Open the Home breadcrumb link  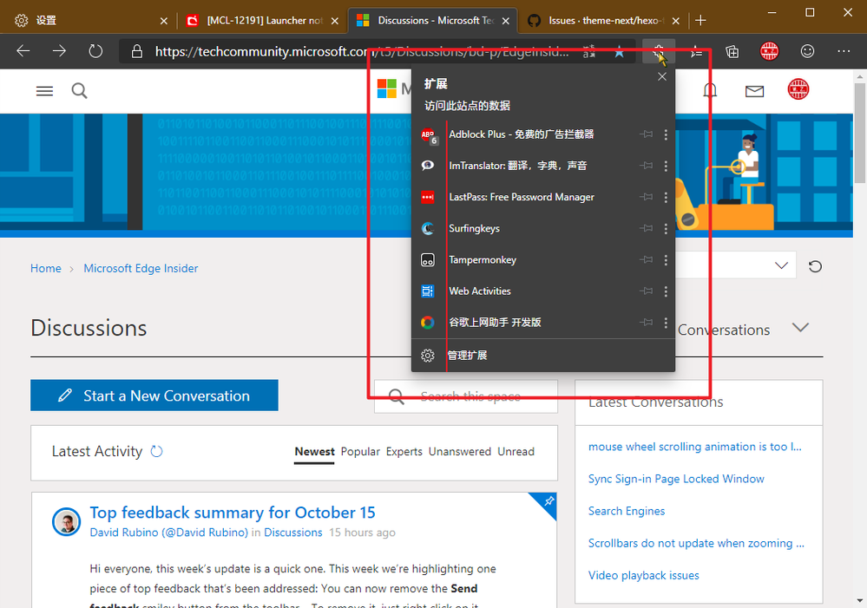[46, 269]
